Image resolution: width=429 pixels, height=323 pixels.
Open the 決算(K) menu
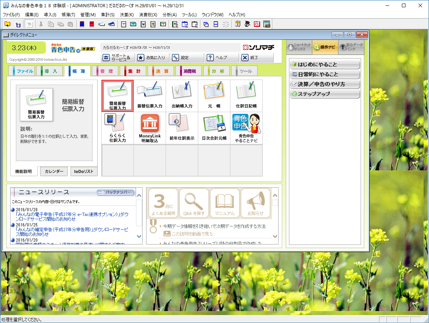coord(127,15)
